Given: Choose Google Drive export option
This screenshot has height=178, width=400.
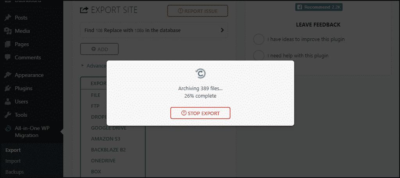Looking at the screenshot, I should (109, 128).
